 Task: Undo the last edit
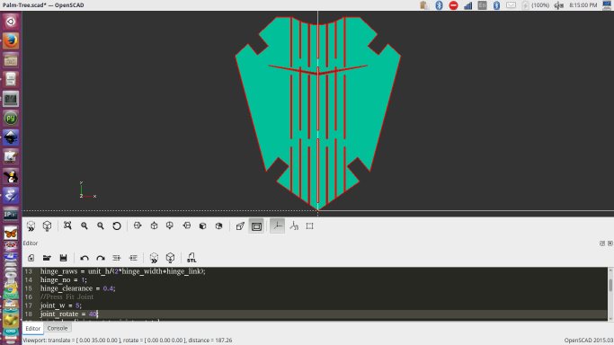[x=85, y=258]
